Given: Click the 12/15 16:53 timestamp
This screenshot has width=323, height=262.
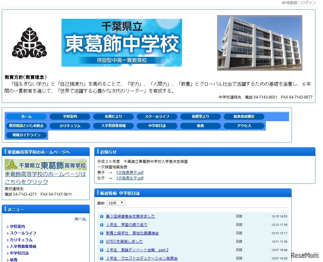Looking at the screenshot, I should [x=279, y=216].
